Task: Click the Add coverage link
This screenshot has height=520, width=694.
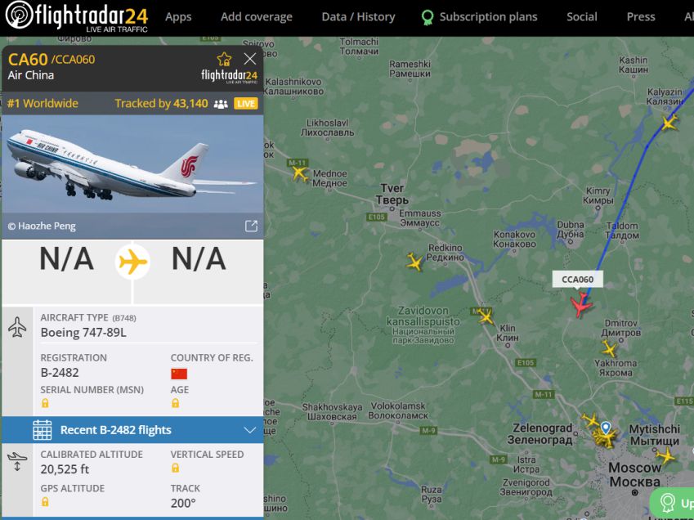Action: click(x=257, y=17)
